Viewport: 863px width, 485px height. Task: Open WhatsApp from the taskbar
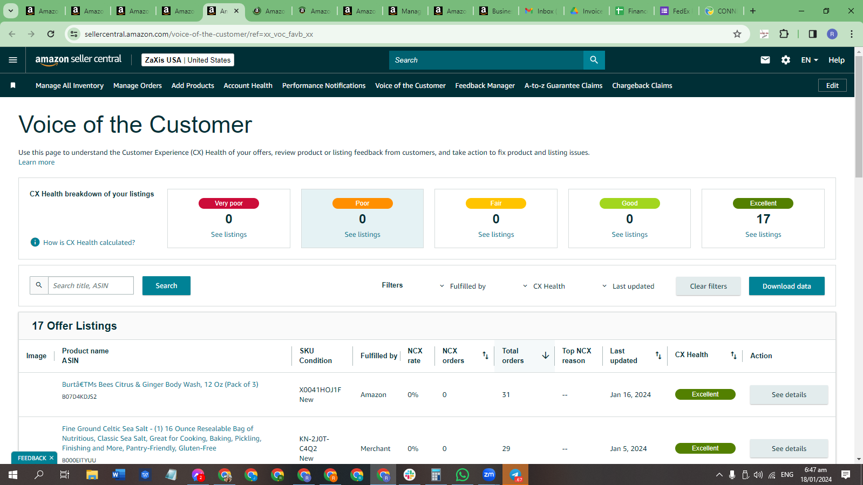pyautogui.click(x=463, y=475)
